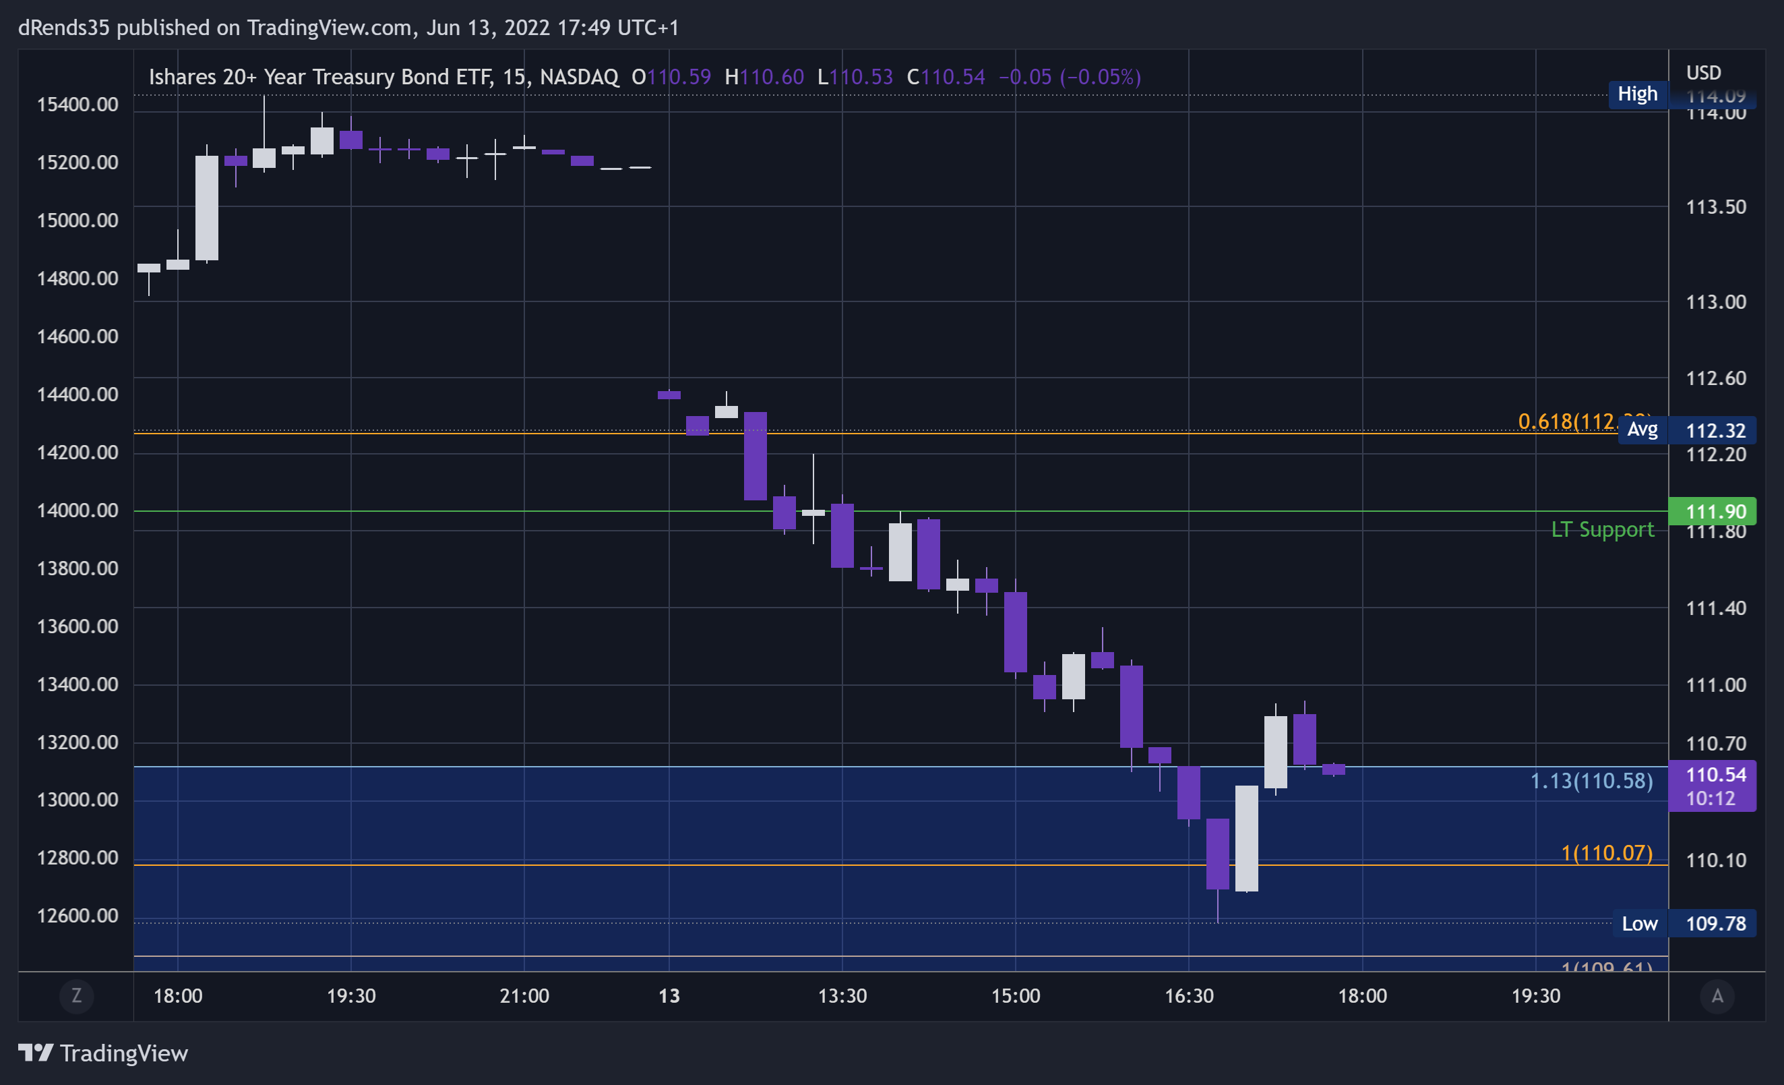This screenshot has width=1784, height=1085.
Task: Click the 110.70 right axis label
Action: click(x=1716, y=743)
